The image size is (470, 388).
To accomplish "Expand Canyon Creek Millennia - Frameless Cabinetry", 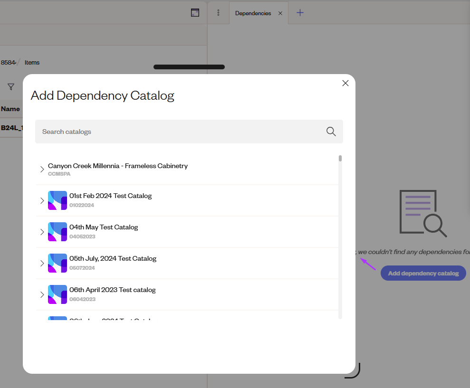I will 42,169.
